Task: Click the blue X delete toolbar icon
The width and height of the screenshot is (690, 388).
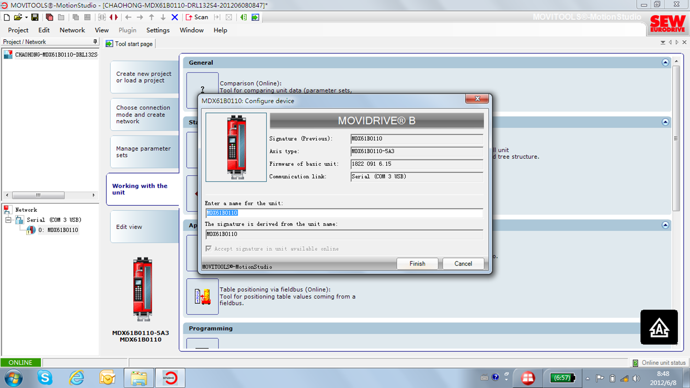Action: 175,17
